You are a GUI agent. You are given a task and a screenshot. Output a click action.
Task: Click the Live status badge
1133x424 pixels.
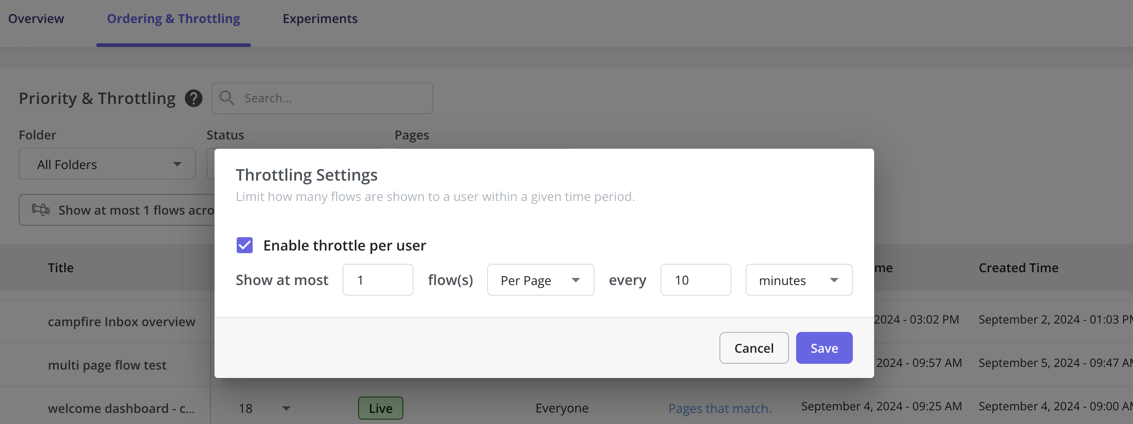pos(381,408)
